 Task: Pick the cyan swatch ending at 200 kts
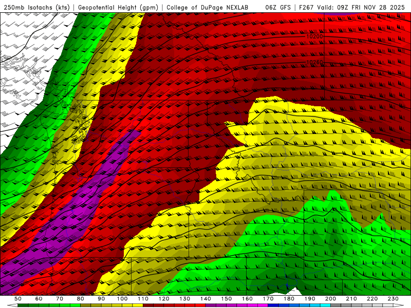coord(325,305)
